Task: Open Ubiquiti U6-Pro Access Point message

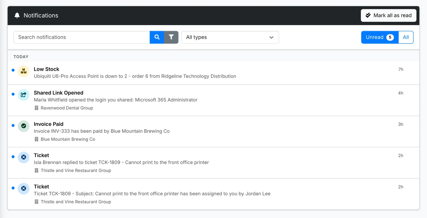Action: click(x=135, y=76)
